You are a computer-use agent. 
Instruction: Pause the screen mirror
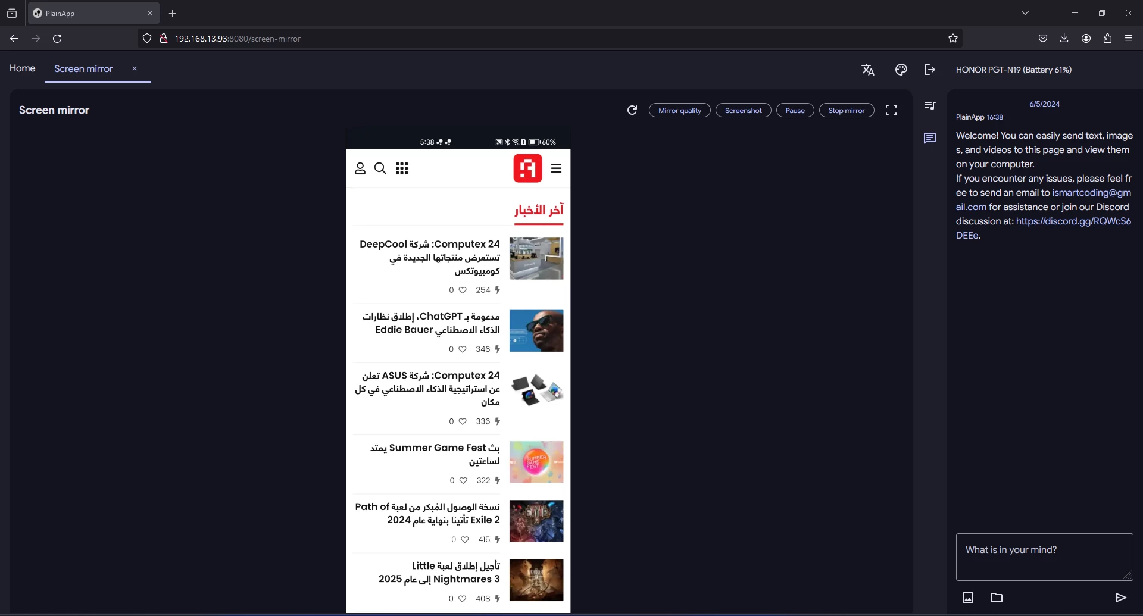tap(795, 111)
